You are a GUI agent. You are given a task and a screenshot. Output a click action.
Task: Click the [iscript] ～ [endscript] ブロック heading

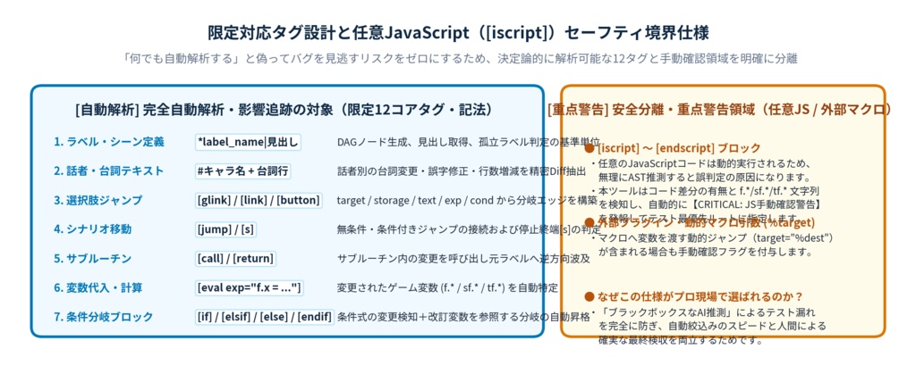point(673,148)
